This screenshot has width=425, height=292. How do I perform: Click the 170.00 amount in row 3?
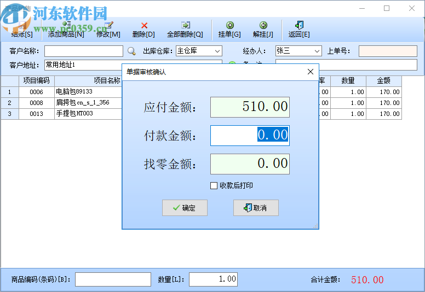[x=384, y=114]
